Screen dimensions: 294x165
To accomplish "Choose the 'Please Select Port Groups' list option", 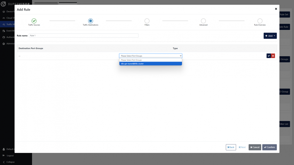I will (x=151, y=60).
